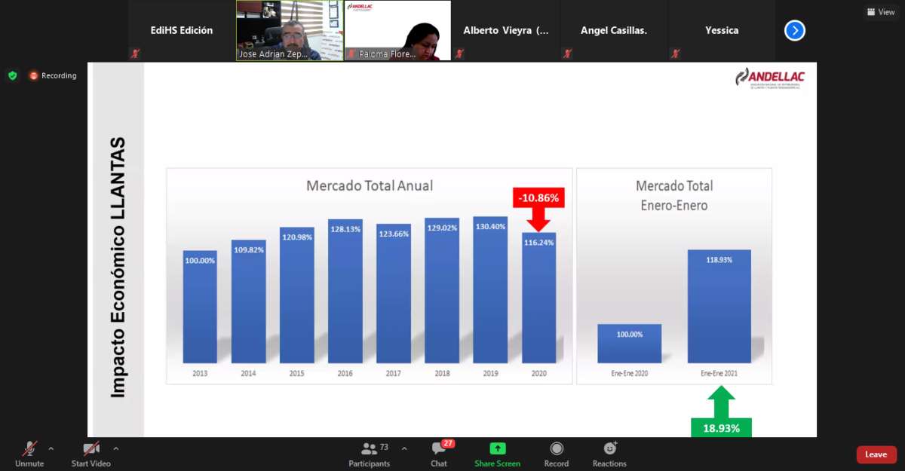Expand video options arrow beside Start Video
The image size is (905, 471).
pos(115,448)
